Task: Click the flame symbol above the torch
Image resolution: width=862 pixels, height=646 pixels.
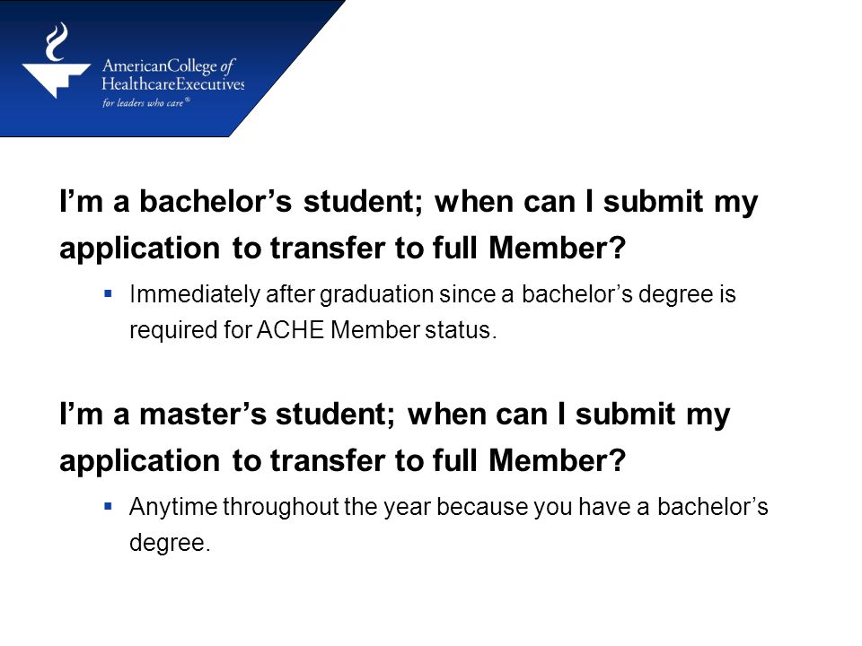Action: [56, 41]
